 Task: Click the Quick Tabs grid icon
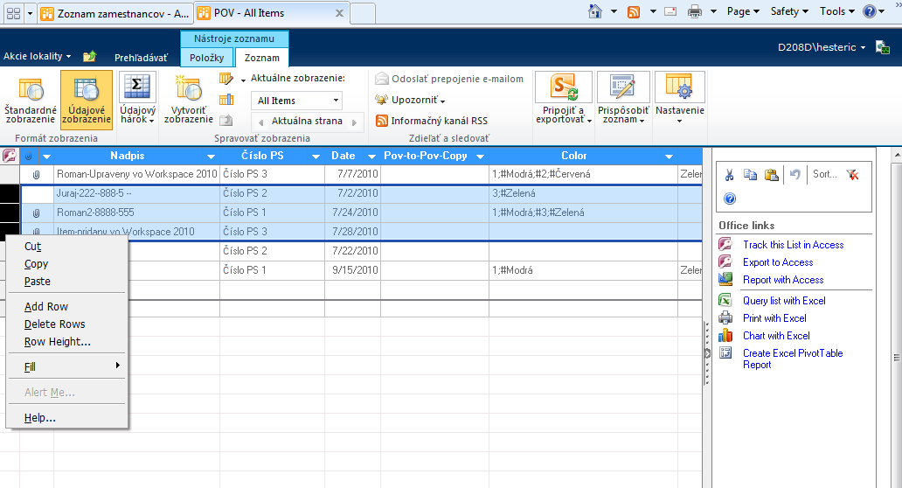tap(13, 13)
